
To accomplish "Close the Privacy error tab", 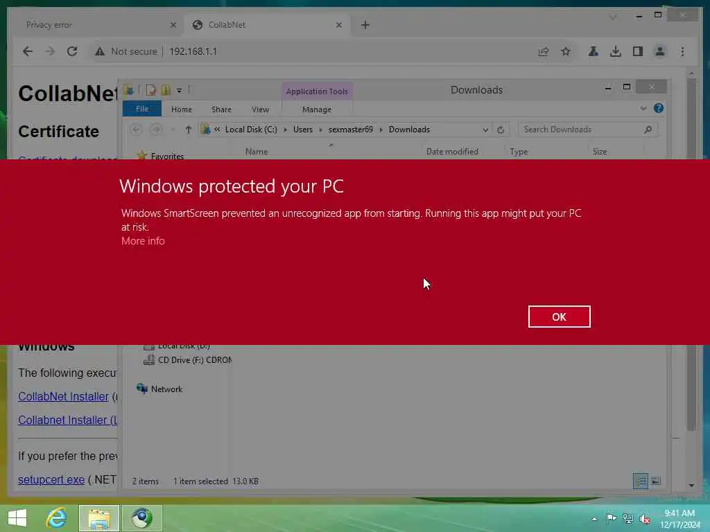I will pyautogui.click(x=173, y=25).
